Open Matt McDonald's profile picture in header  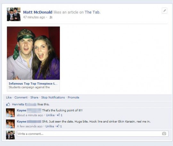[x=14, y=14]
